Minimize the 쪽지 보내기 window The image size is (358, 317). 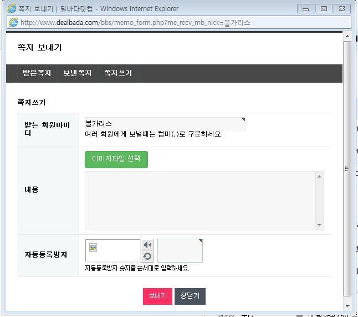tap(305, 9)
